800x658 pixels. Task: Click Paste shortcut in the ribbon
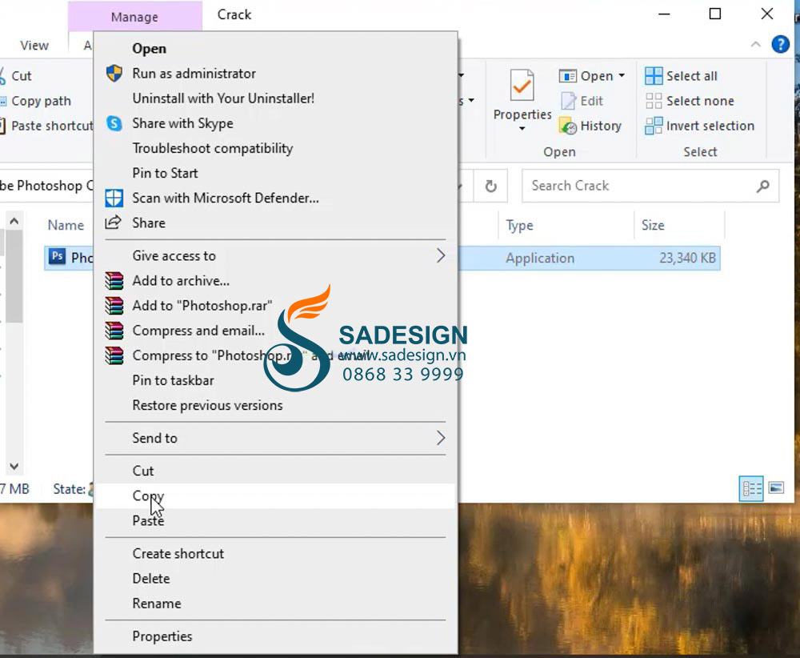point(47,126)
